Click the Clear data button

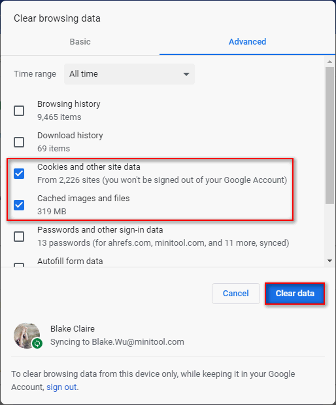tap(295, 294)
